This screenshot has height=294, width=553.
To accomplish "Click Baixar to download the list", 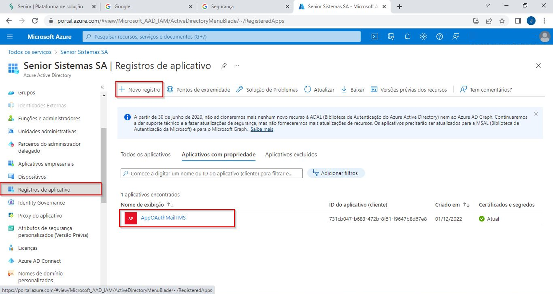I will 353,89.
